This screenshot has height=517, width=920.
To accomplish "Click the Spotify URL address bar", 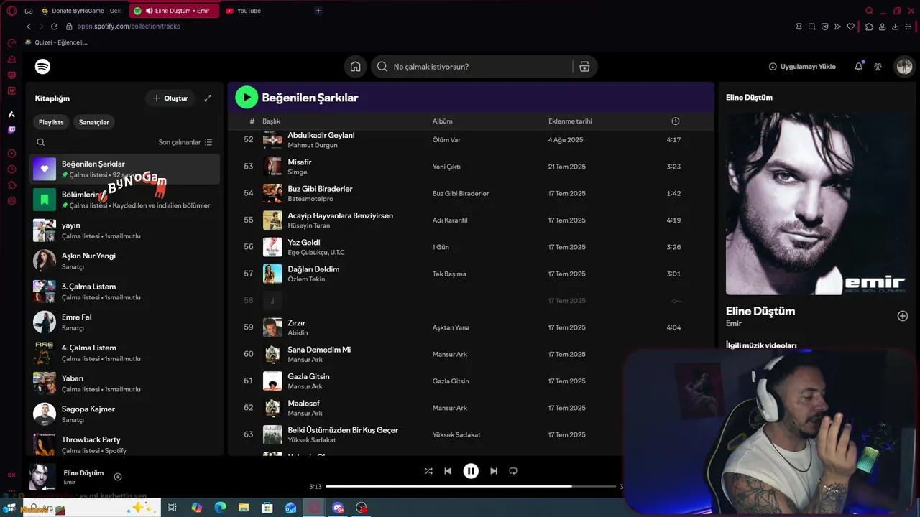I will pyautogui.click(x=129, y=27).
